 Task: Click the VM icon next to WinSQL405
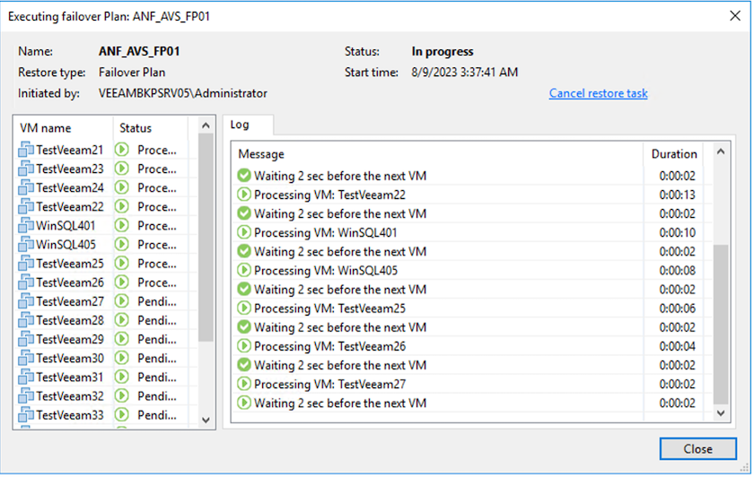click(x=26, y=245)
